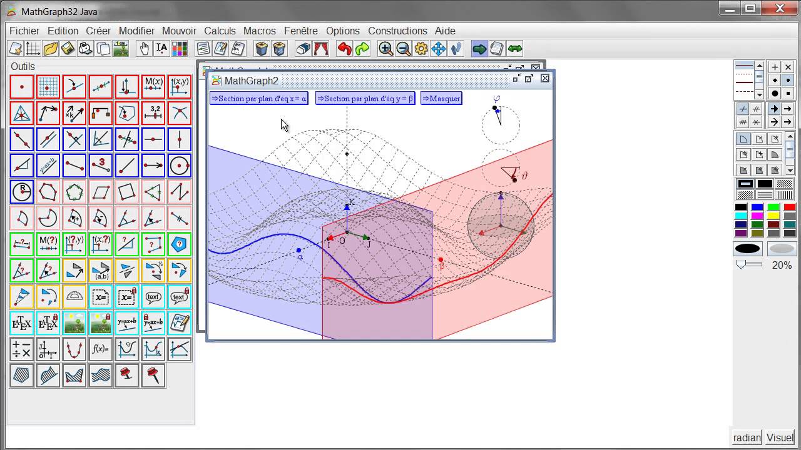The width and height of the screenshot is (801, 450).
Task: Select the parallelogram tool
Action: (101, 192)
